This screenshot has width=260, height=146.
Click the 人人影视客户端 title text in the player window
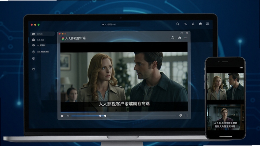[75, 38]
